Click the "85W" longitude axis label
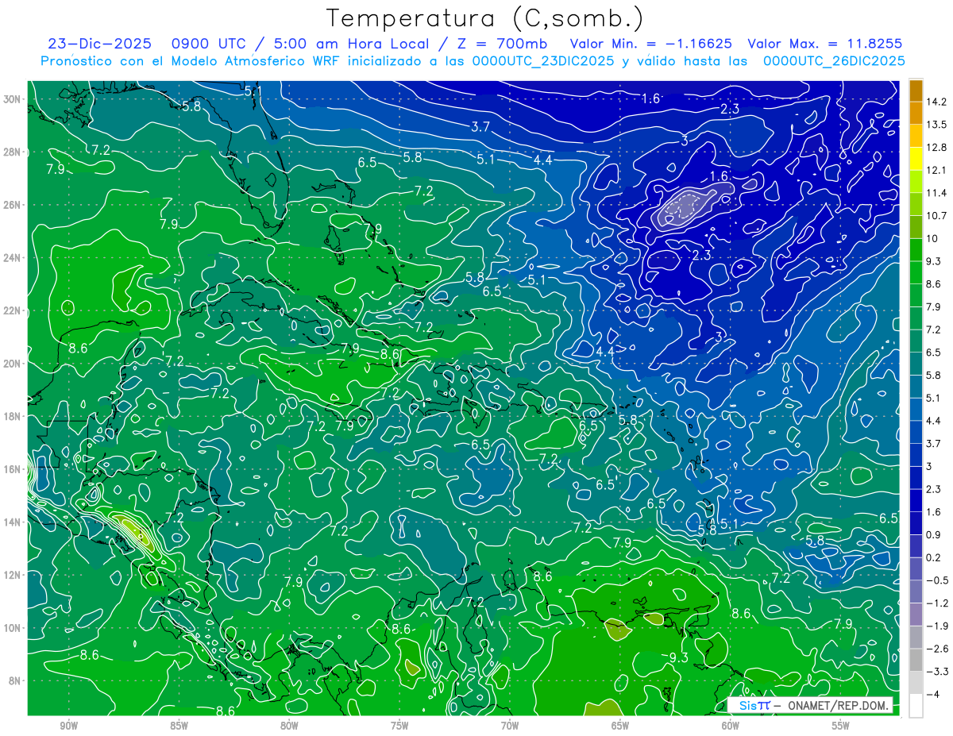 (179, 726)
